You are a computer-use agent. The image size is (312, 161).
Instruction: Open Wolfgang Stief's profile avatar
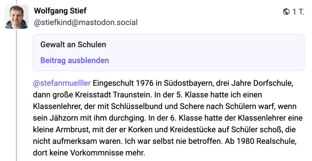17,17
